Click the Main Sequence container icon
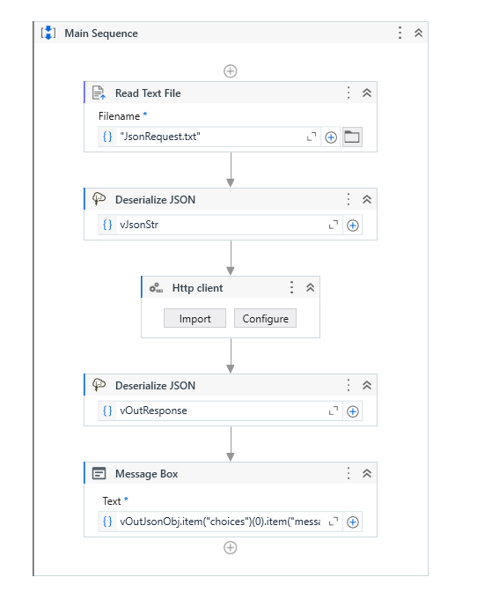The image size is (477, 607). (x=48, y=33)
